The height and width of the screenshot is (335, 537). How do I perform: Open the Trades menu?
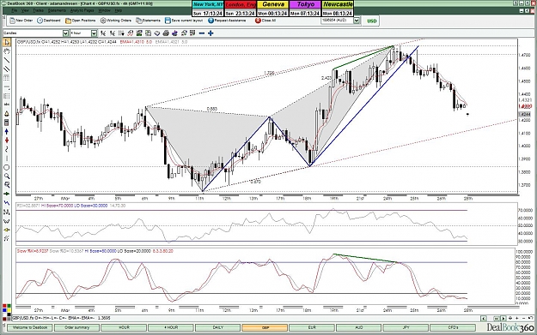coord(38,10)
